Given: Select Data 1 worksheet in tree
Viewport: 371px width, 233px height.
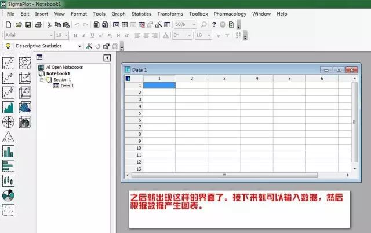Looking at the screenshot, I should (67, 86).
